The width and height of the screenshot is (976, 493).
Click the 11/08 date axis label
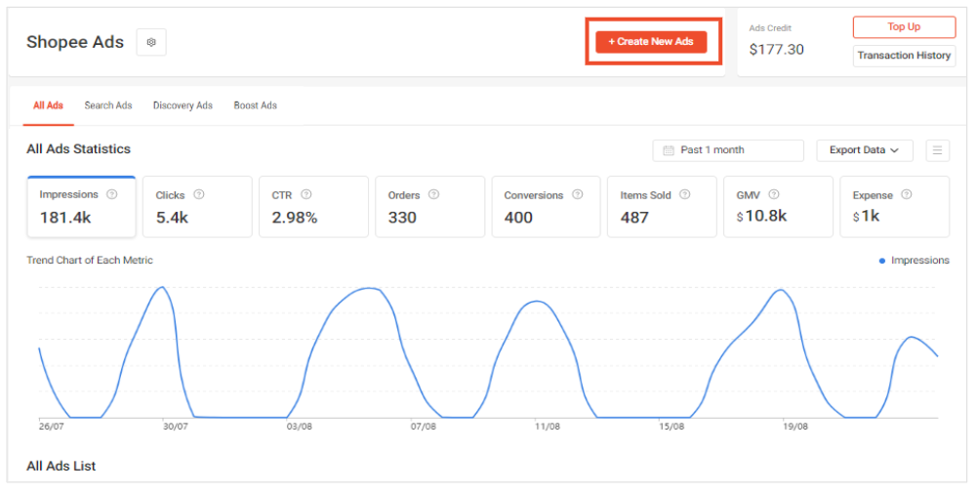(548, 427)
